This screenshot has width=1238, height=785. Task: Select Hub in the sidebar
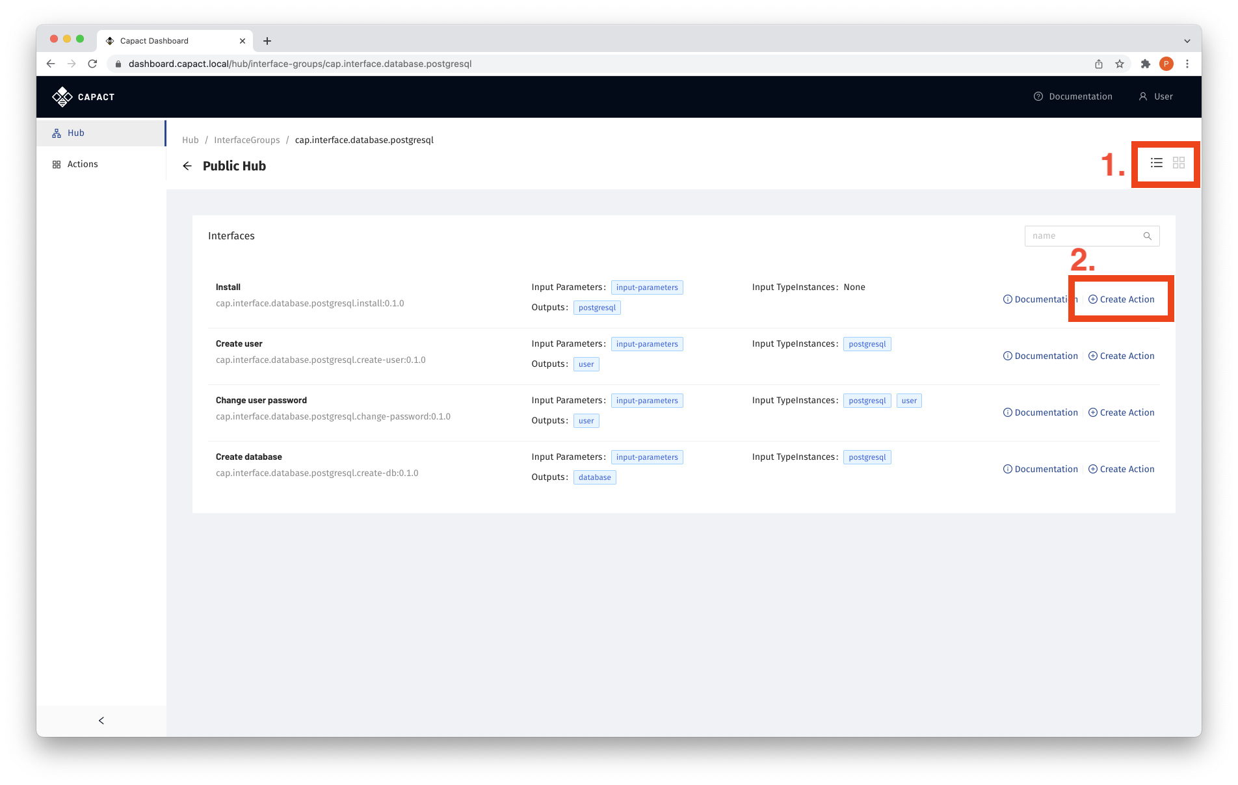[x=76, y=133]
